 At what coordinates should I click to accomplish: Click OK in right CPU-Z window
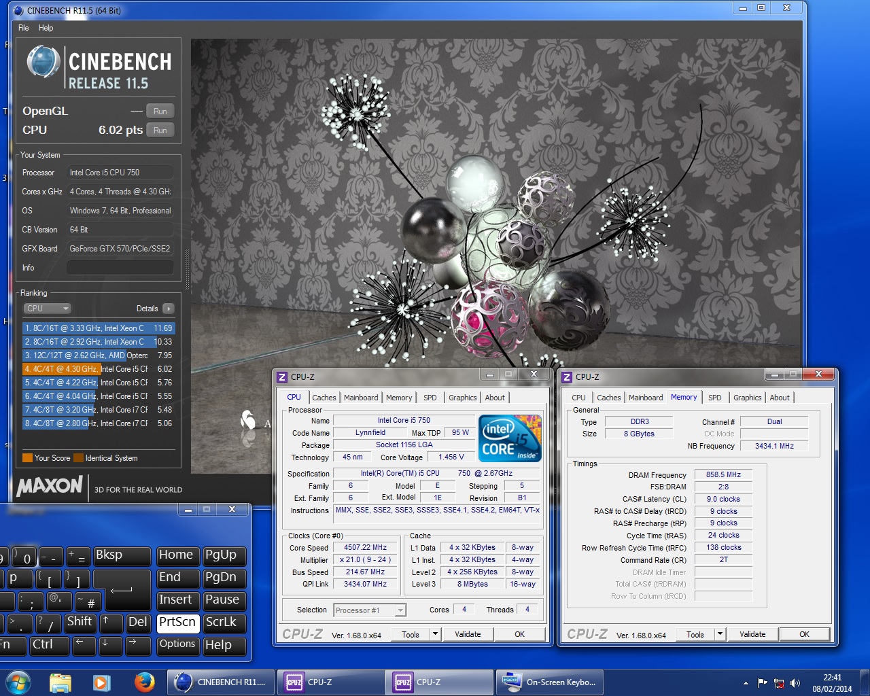point(804,634)
